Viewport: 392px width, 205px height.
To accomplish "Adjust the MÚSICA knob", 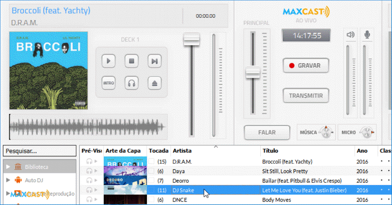I will pos(326,132).
